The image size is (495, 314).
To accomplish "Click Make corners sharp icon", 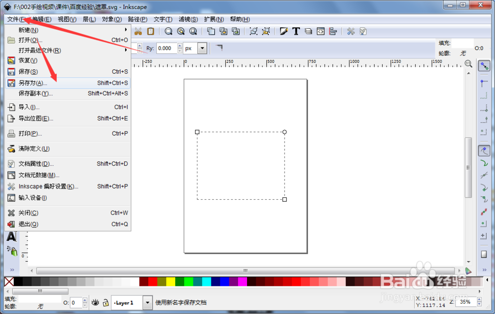I will [x=219, y=48].
